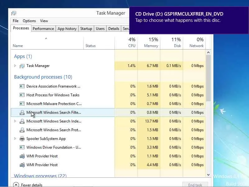Sort by the CPU column header
Viewport: 249px width, 187px height.
(x=126, y=43)
